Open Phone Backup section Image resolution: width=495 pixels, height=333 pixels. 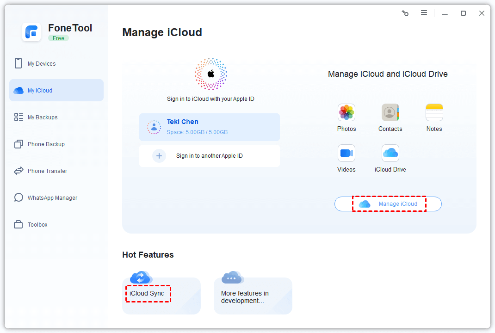point(46,144)
